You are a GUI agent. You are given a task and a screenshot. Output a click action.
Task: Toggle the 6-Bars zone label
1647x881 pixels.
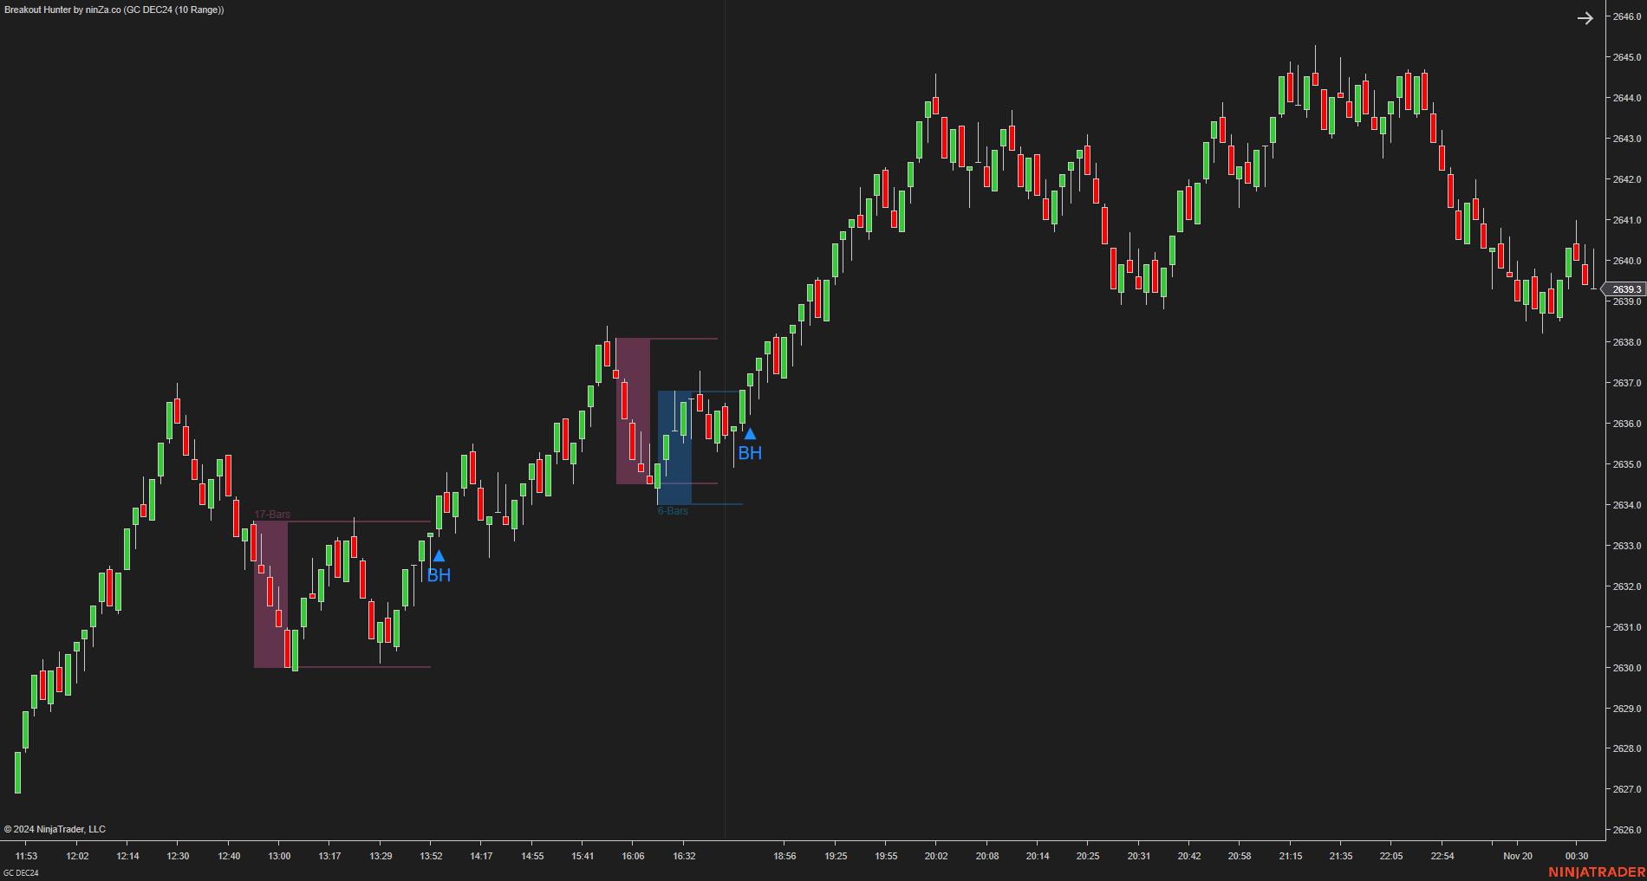tap(673, 511)
